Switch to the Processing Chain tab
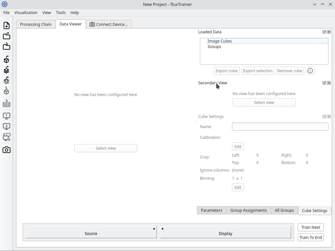The image size is (335, 251). pos(36,24)
